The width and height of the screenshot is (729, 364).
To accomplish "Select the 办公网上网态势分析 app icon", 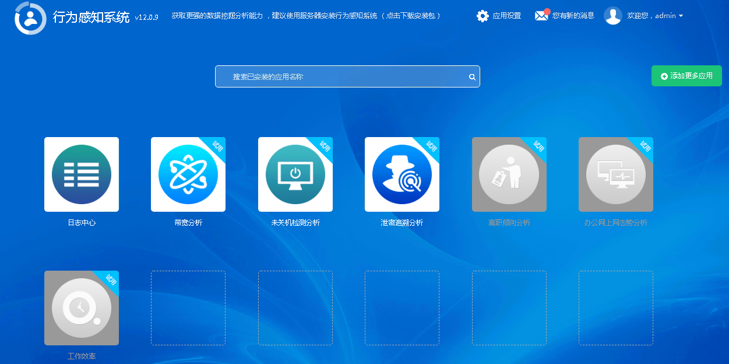I will pos(616,174).
